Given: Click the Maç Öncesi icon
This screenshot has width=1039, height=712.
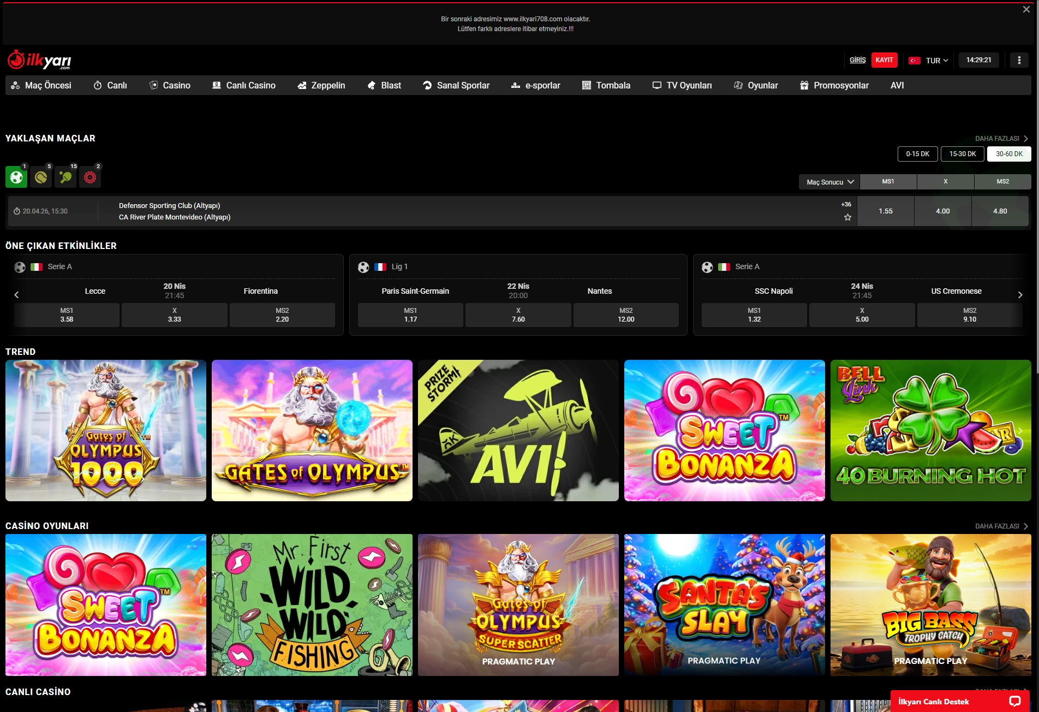Looking at the screenshot, I should tap(15, 85).
